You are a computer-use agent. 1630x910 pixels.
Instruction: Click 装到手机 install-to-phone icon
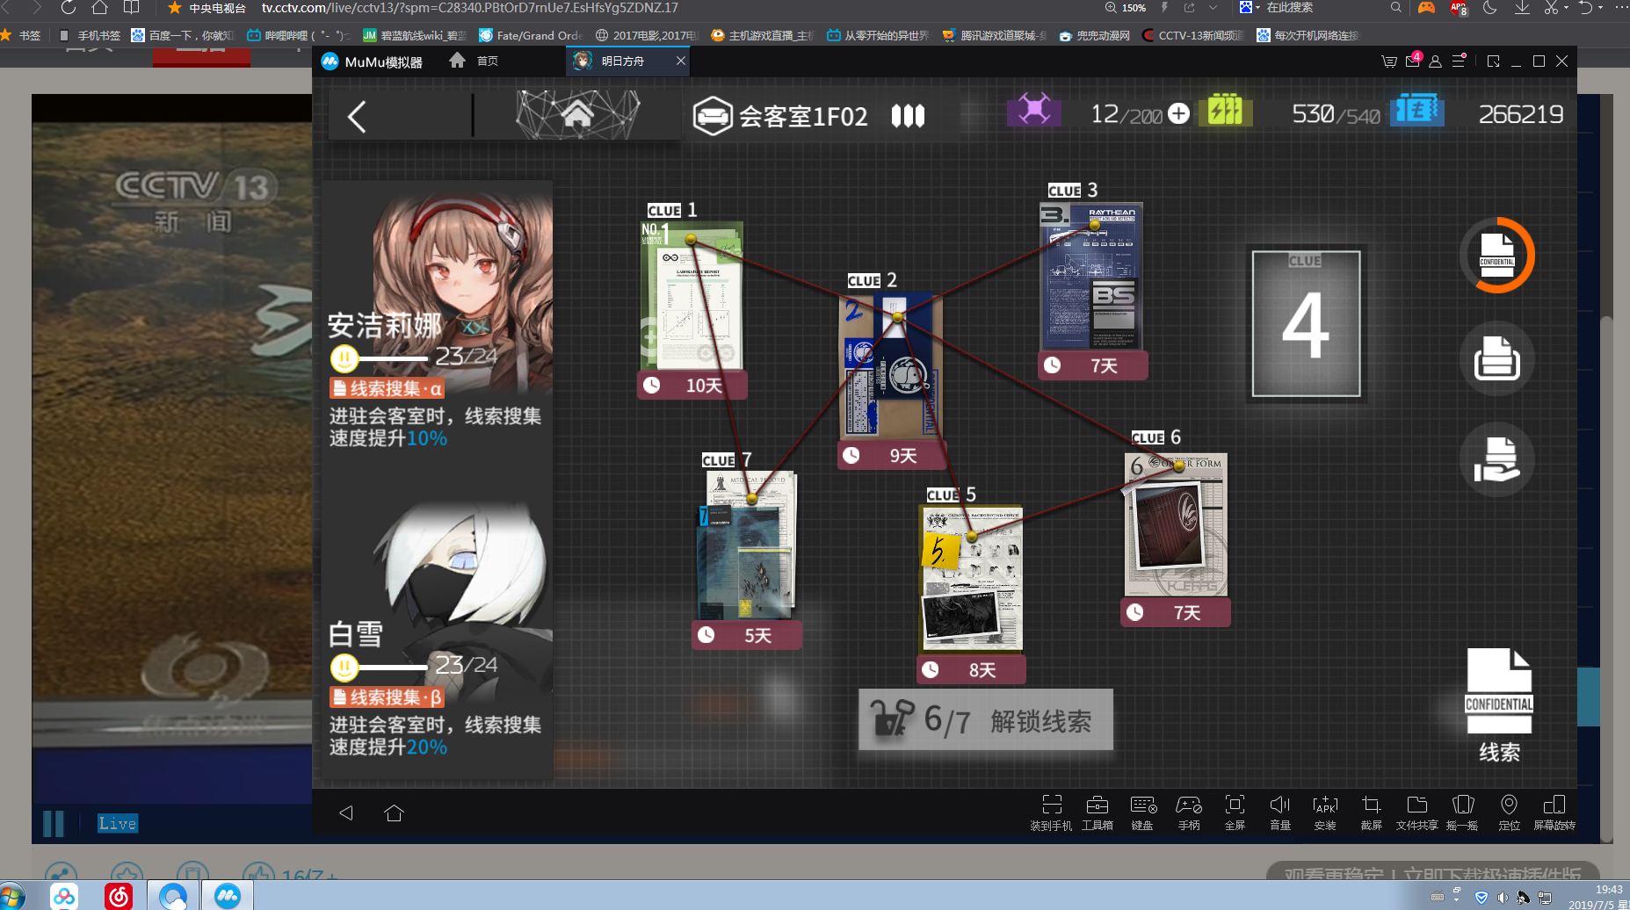pyautogui.click(x=1051, y=812)
